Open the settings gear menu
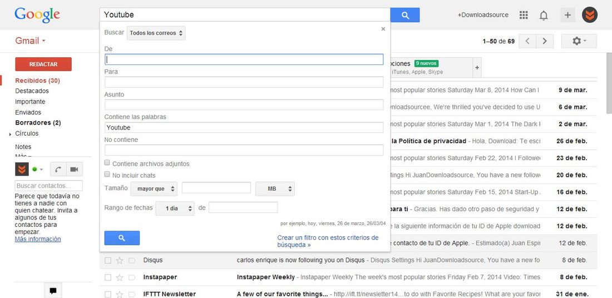The image size is (612, 298). pos(579,41)
